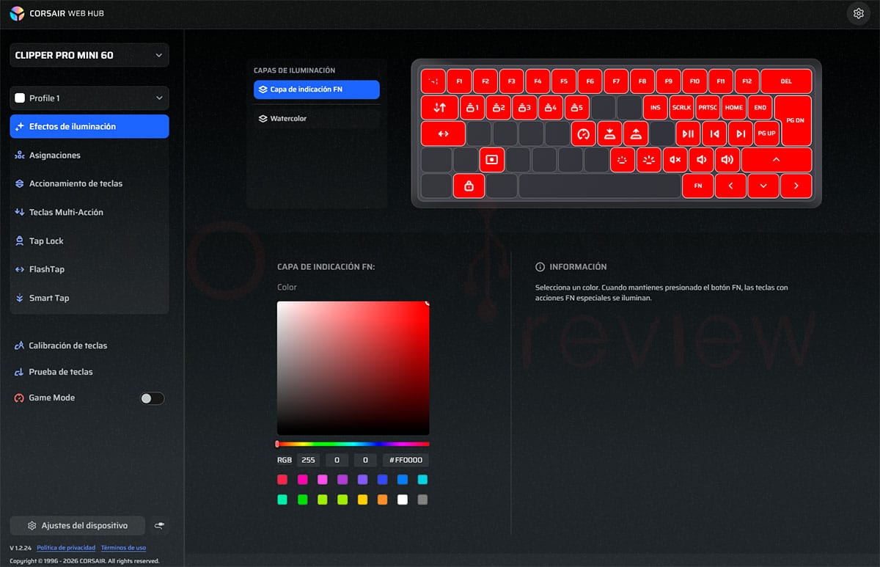Select the DEL key on keyboard
This screenshot has height=567, width=880.
[x=786, y=81]
